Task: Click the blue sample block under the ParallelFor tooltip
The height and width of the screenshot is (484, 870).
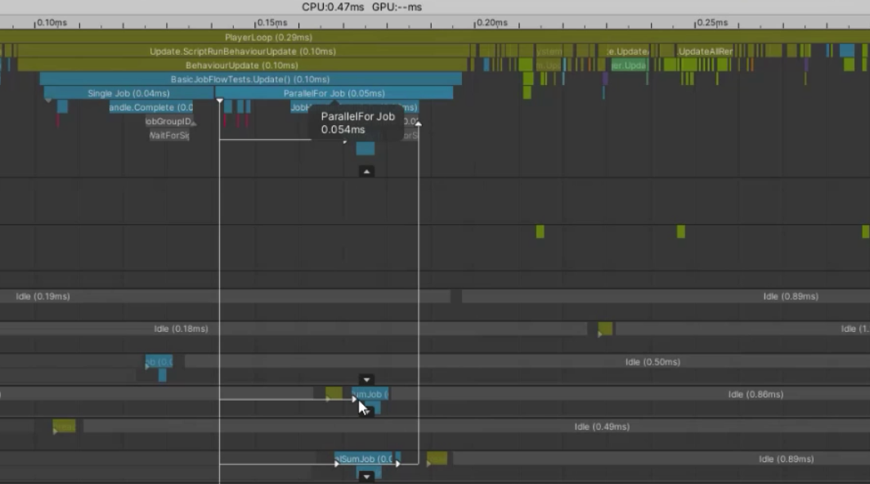Action: coord(365,149)
